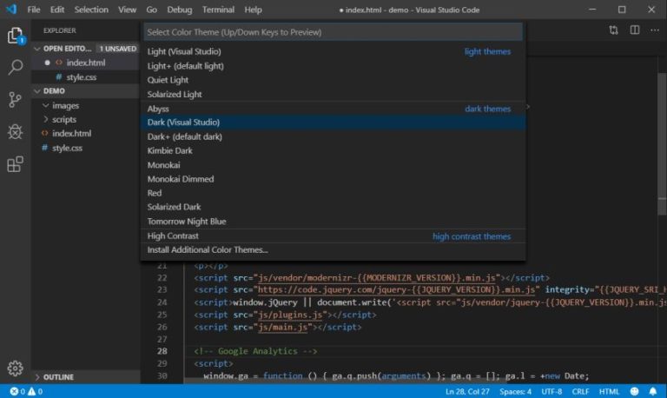
Task: Select the Light+ (default light) theme
Action: click(333, 66)
